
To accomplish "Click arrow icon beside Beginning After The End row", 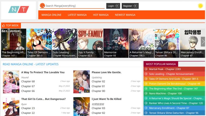I will click(x=146, y=89).
